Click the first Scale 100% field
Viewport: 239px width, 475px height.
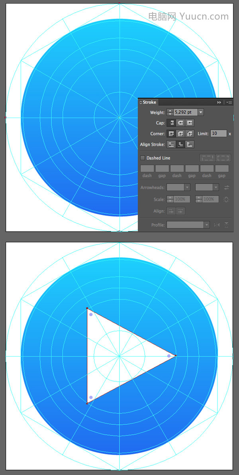[182, 199]
